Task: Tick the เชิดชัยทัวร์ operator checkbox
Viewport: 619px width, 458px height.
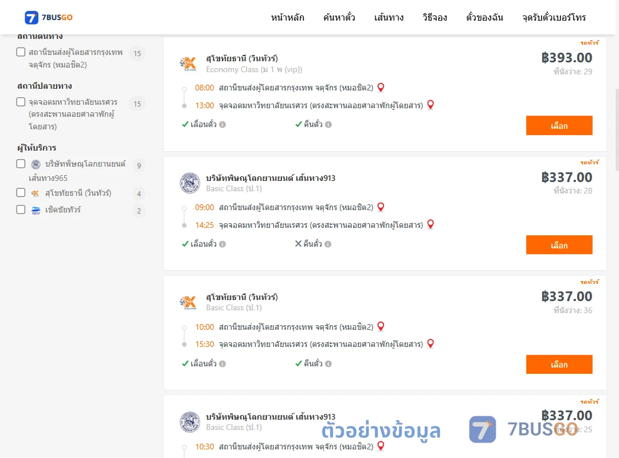Action: (21, 210)
